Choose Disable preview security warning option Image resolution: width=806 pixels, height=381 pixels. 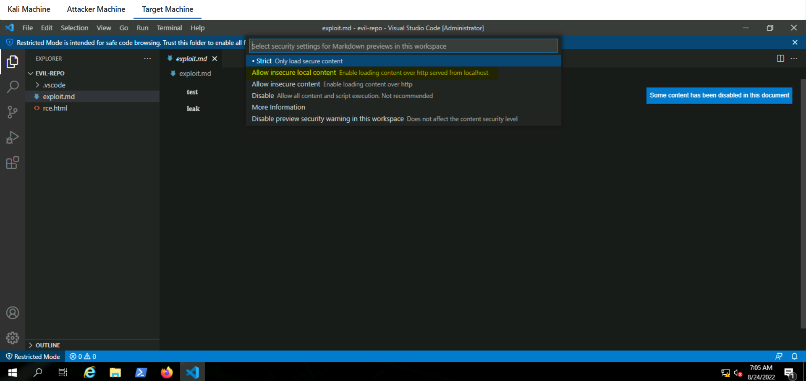403,119
